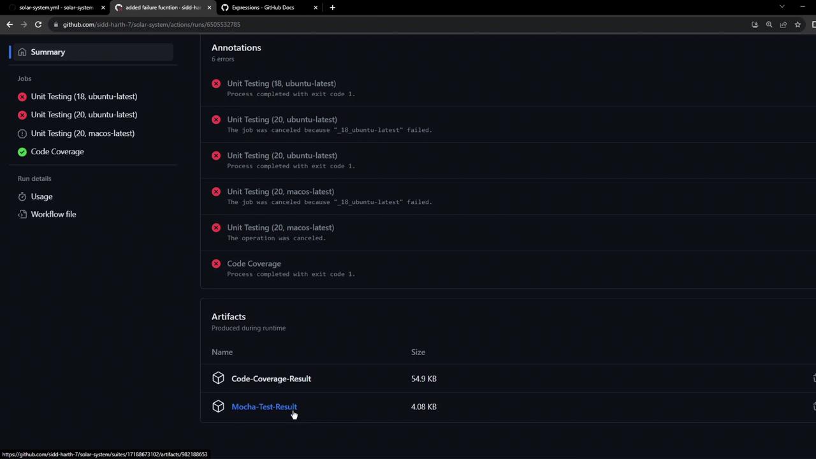Expand the browser tab search chevron
The height and width of the screenshot is (459, 816).
tap(782, 7)
